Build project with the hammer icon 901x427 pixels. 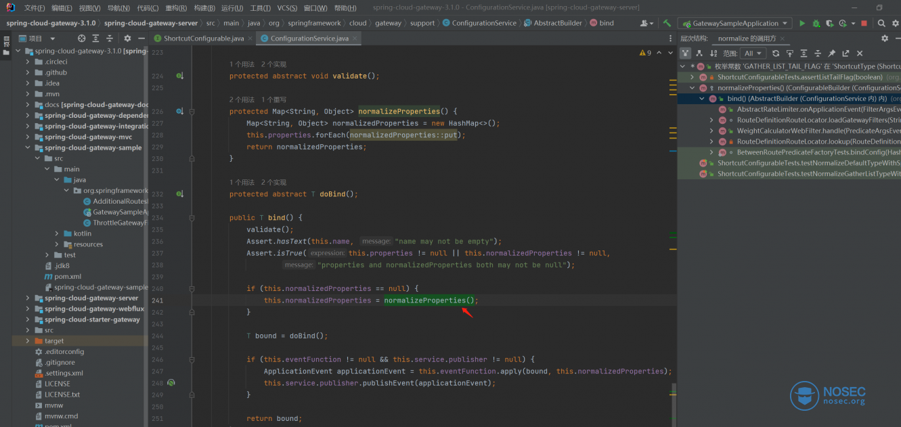pyautogui.click(x=667, y=23)
